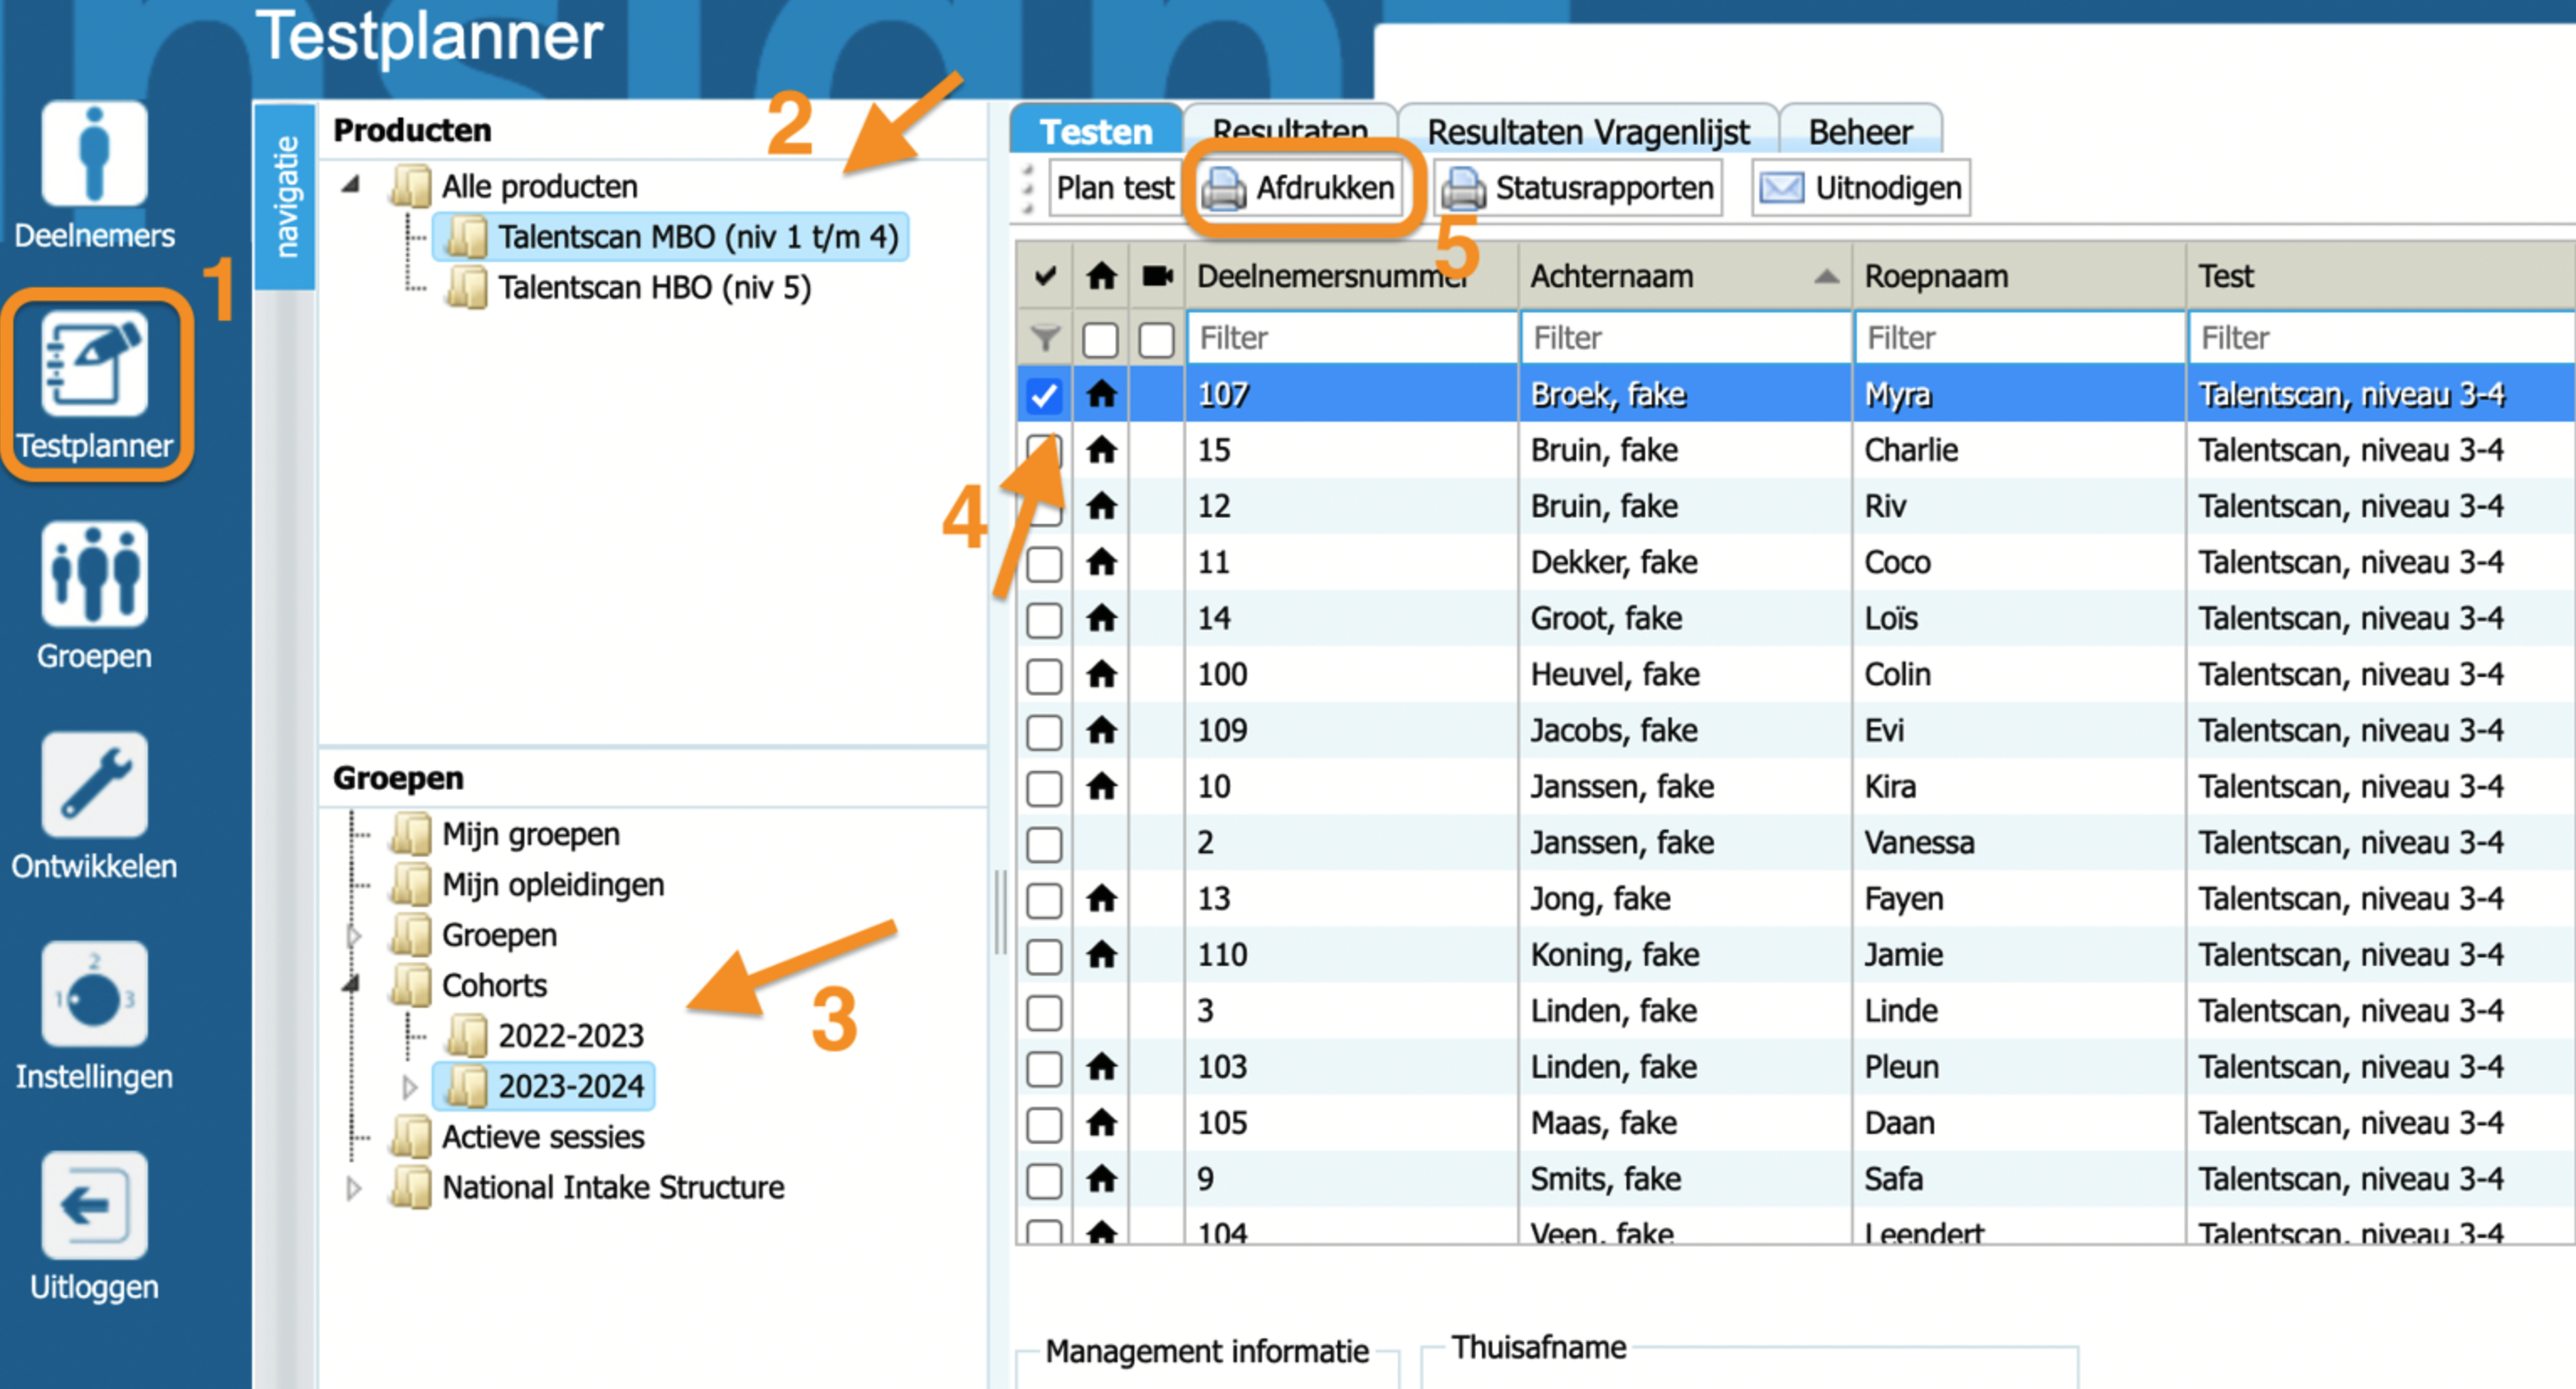
Task: Uncheck the checkbox for participant 107
Action: (x=1044, y=395)
